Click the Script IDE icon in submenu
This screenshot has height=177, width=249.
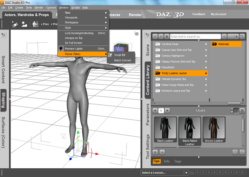(110, 55)
